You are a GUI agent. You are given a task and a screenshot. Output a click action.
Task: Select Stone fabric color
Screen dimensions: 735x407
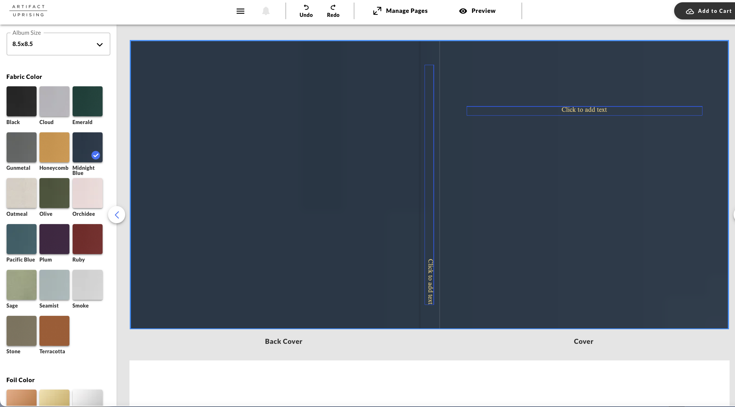pyautogui.click(x=21, y=331)
